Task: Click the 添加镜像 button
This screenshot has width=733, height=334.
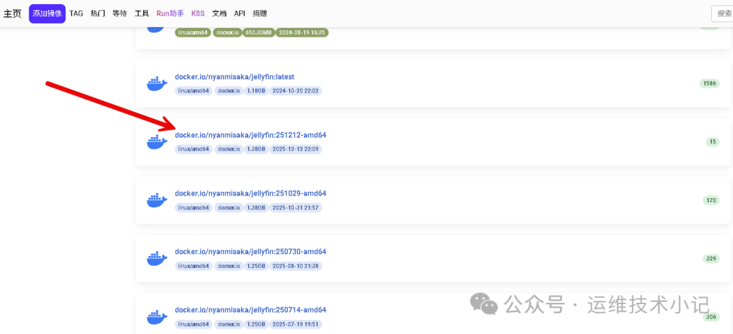Action: click(x=48, y=14)
